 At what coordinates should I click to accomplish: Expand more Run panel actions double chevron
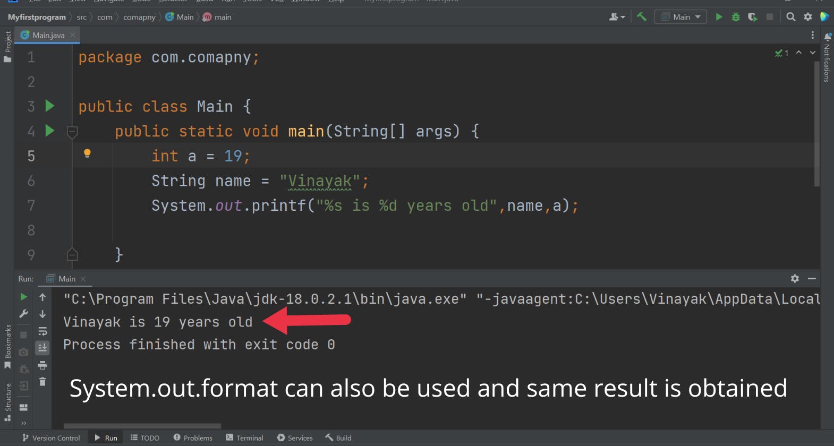click(23, 423)
